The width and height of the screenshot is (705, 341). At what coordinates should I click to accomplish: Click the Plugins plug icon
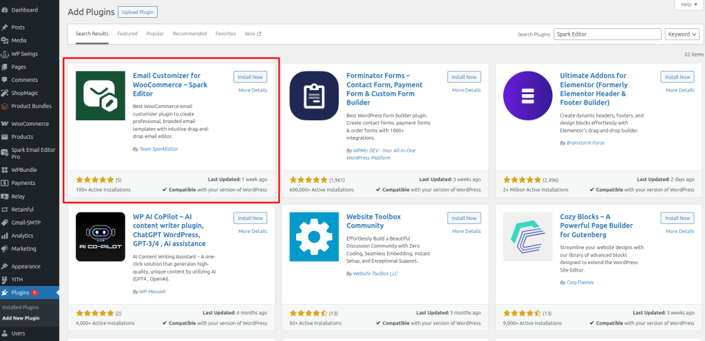[5, 293]
